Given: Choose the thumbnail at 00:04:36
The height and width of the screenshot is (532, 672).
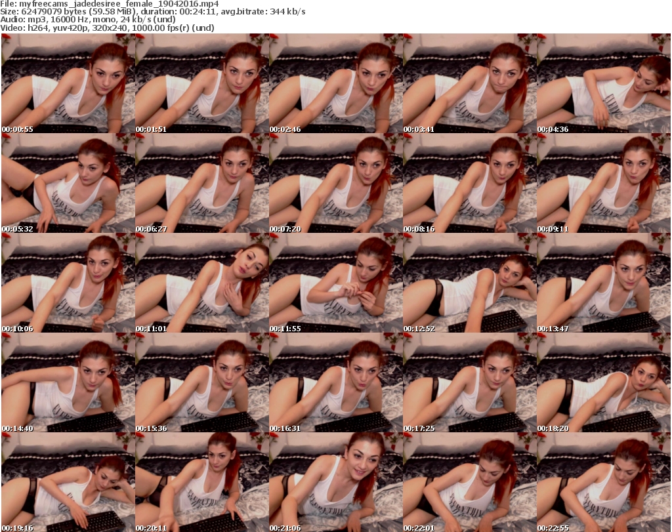Looking at the screenshot, I should [x=604, y=83].
